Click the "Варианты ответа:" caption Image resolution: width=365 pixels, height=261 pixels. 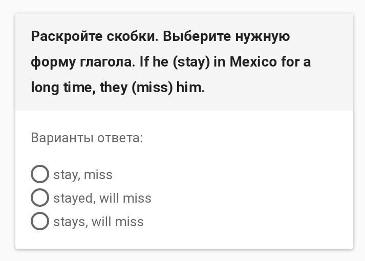(87, 138)
